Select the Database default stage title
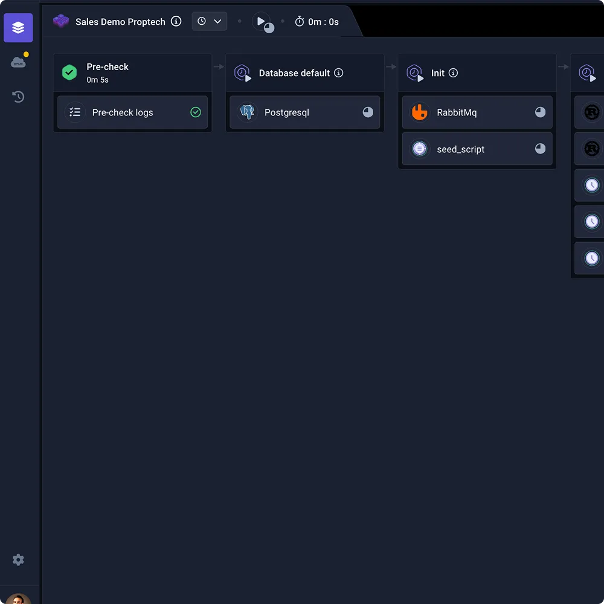 pyautogui.click(x=294, y=73)
